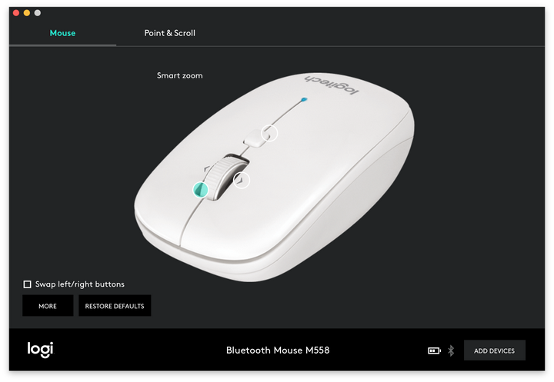
Task: Click the Smart zoom label
Action: pyautogui.click(x=180, y=75)
